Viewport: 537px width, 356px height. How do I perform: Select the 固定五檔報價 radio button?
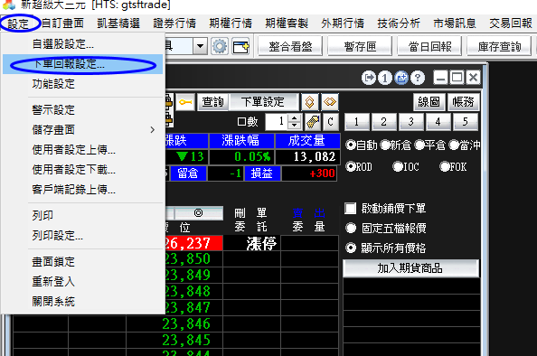tap(351, 228)
